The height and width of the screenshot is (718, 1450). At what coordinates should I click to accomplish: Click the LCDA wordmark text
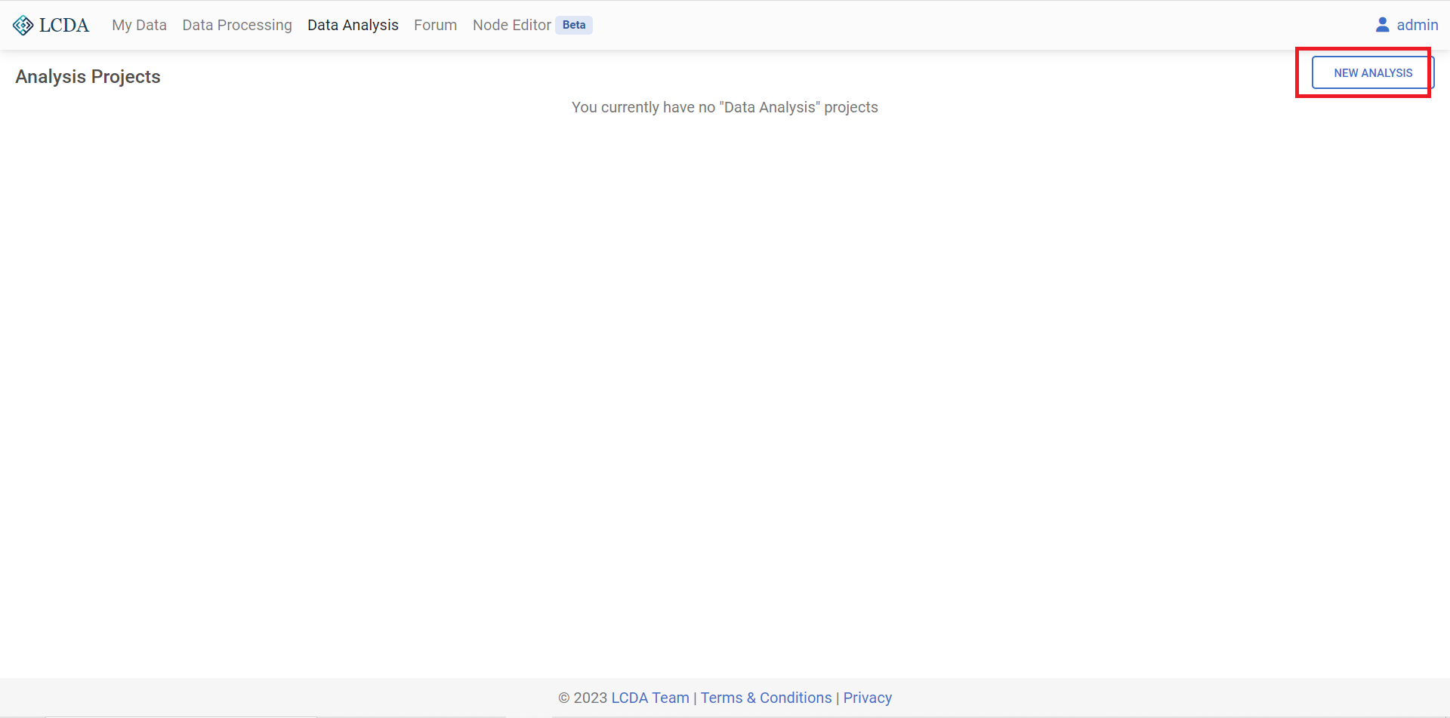[64, 26]
